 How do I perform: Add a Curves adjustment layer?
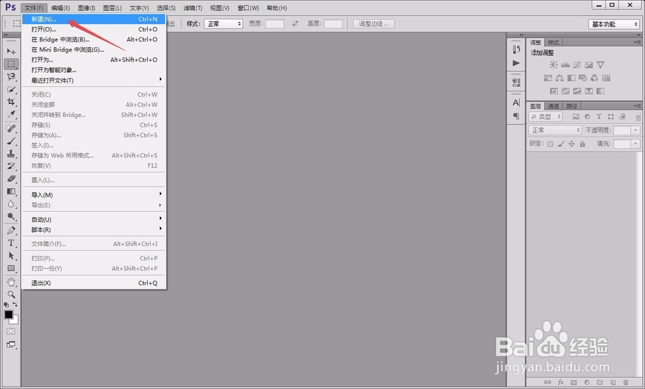577,64
